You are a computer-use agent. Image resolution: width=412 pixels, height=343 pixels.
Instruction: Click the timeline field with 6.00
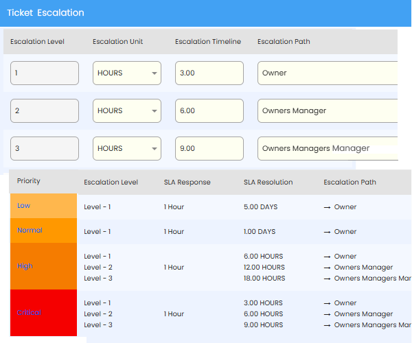pyautogui.click(x=209, y=110)
